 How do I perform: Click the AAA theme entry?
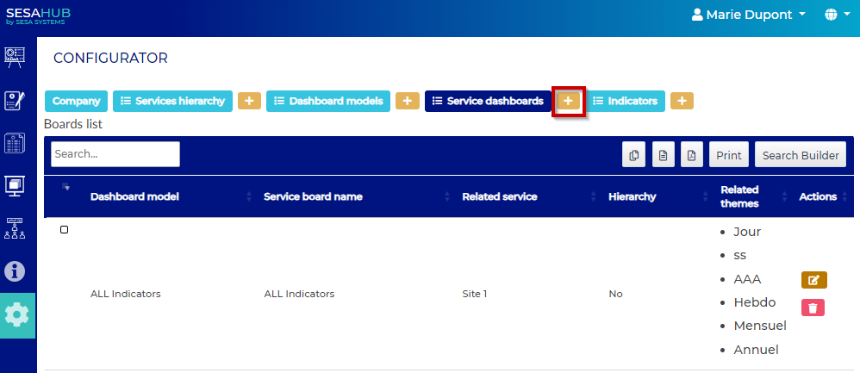click(x=748, y=279)
